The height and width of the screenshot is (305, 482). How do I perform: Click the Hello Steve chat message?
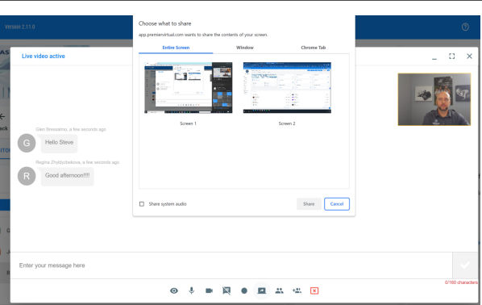[60, 143]
